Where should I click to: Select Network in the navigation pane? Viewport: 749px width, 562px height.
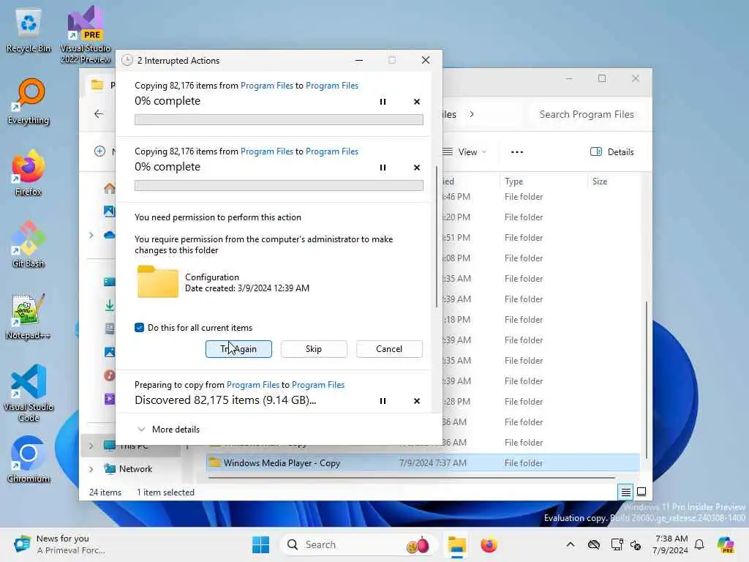[x=135, y=469]
